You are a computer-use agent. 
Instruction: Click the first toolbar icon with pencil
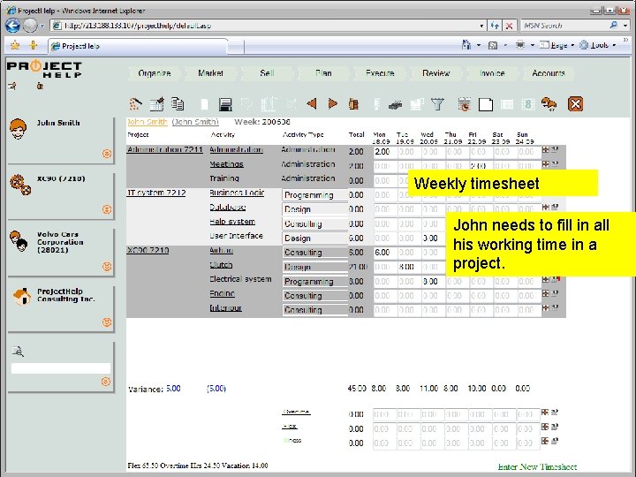(x=135, y=104)
